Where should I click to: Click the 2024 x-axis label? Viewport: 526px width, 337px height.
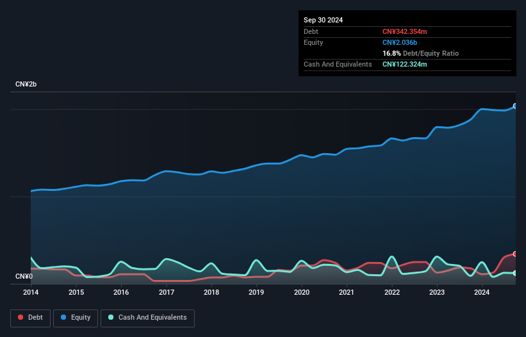point(482,292)
